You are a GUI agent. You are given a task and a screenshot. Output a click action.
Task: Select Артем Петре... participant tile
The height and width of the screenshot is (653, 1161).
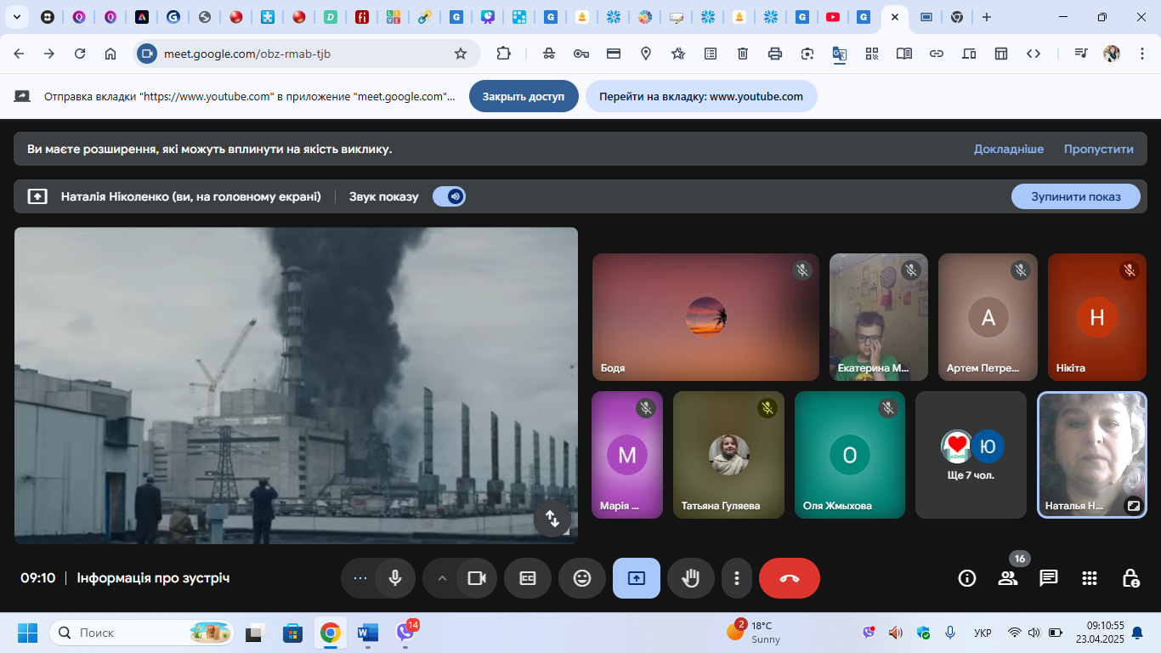tap(988, 316)
